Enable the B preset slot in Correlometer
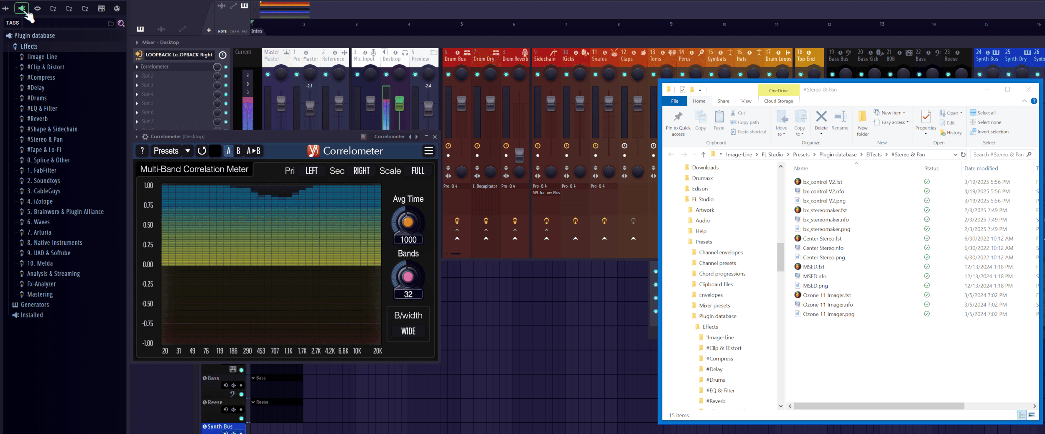Screen dimensions: 1045x434 tap(238, 151)
